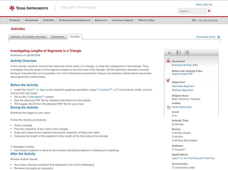Click the Texas Instruments author link
The height and width of the screenshot is (170, 228).
182,107
